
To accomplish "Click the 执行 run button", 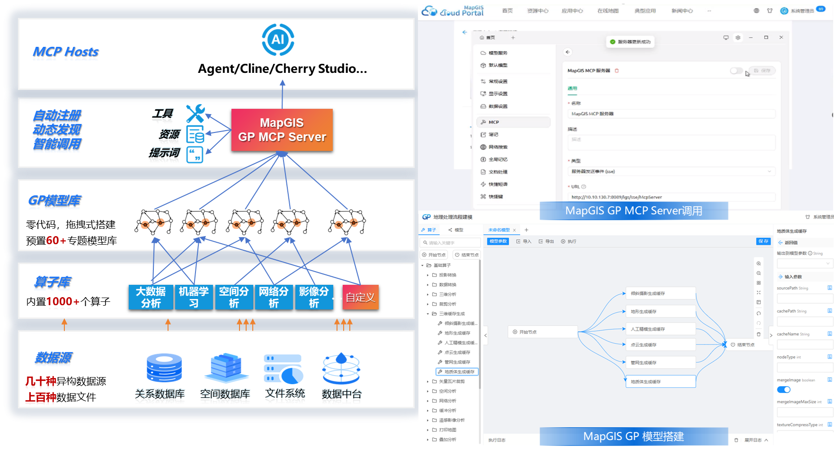I will point(568,241).
